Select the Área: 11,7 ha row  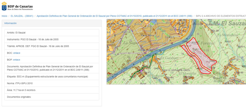[x=52, y=90]
